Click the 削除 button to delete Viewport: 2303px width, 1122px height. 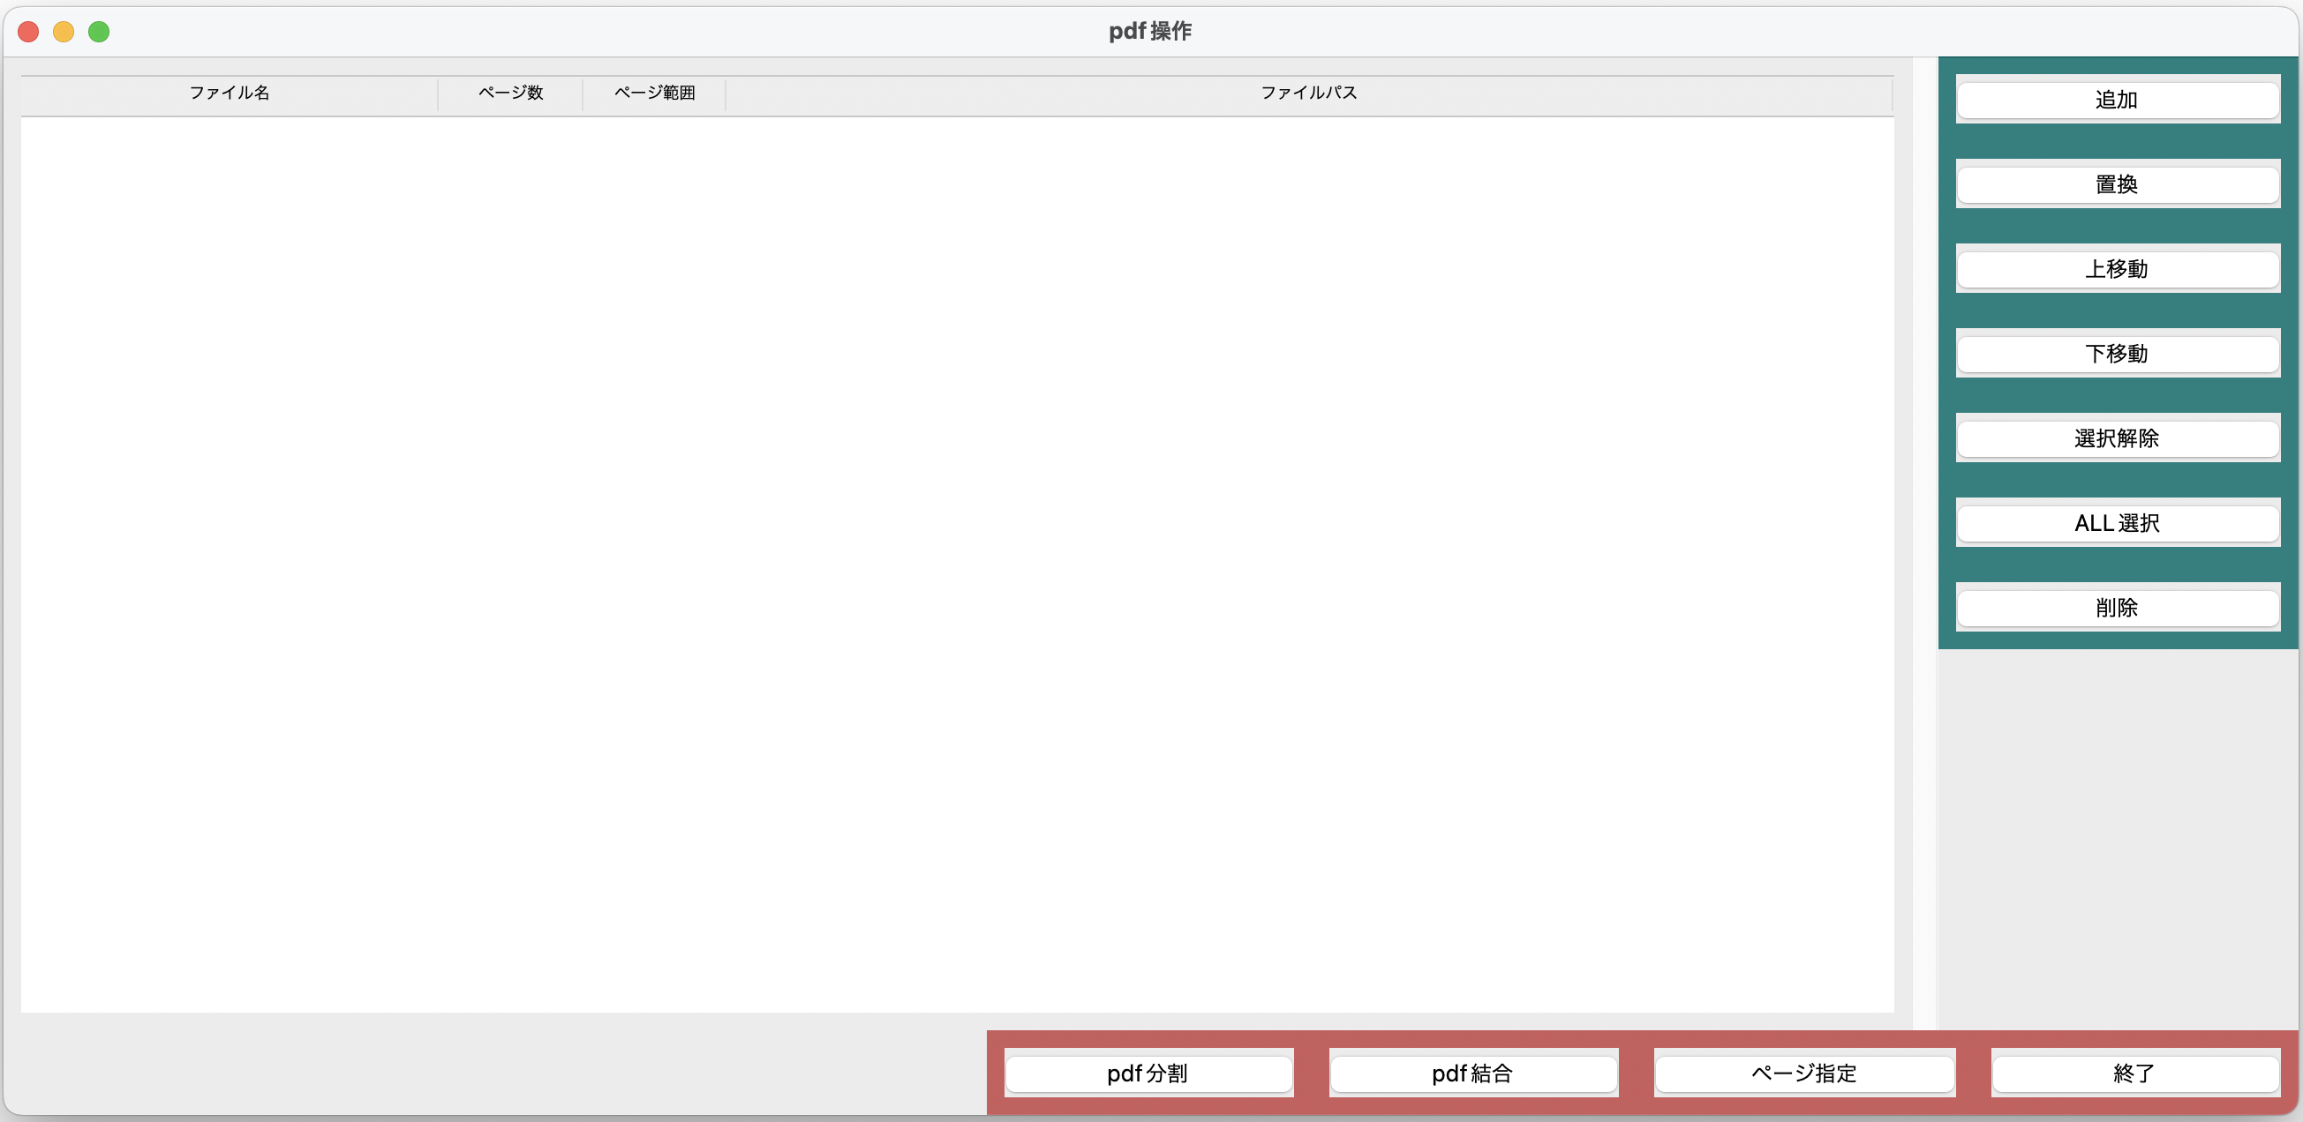2118,608
